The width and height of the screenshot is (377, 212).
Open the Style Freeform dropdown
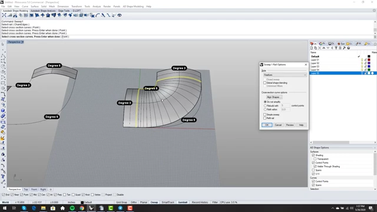(285, 75)
